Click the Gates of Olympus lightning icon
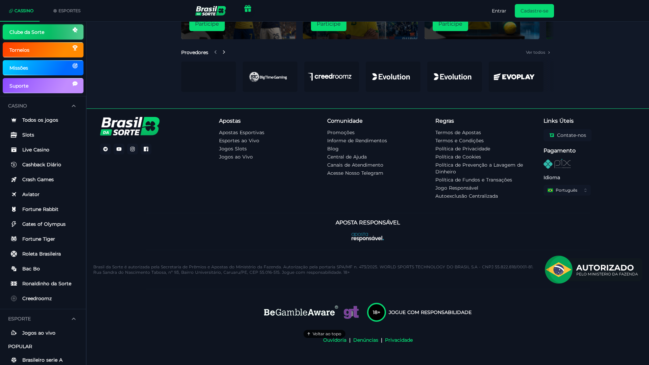This screenshot has height=365, width=649. point(14,224)
